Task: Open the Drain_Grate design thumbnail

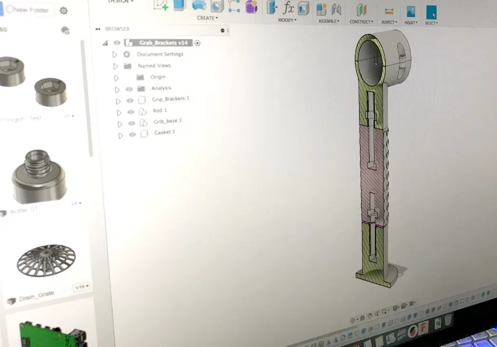Action: click(x=46, y=260)
